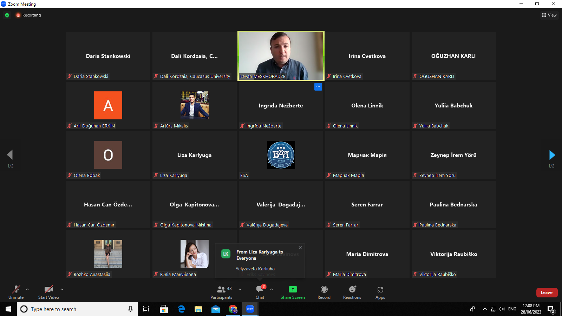Click Olga Kapitonova-Ņikitina participant tile
This screenshot has width=562, height=316.
coord(195,204)
